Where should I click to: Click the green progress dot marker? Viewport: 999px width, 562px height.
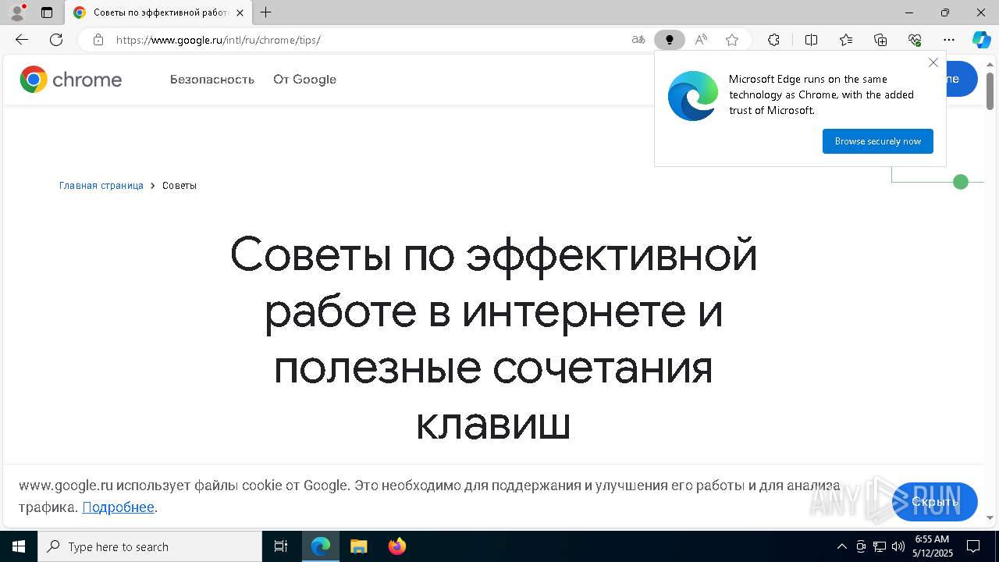961,182
